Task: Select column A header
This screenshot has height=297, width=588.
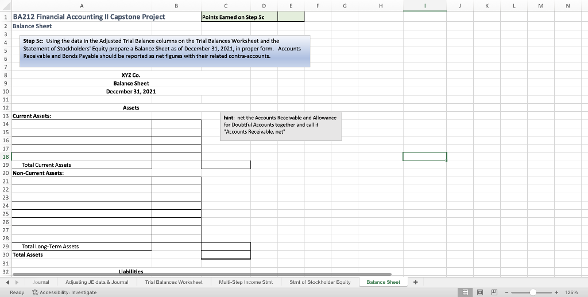Action: pyautogui.click(x=82, y=6)
